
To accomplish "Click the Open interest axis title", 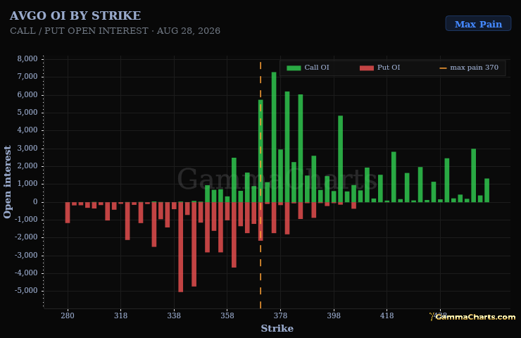I will point(7,182).
